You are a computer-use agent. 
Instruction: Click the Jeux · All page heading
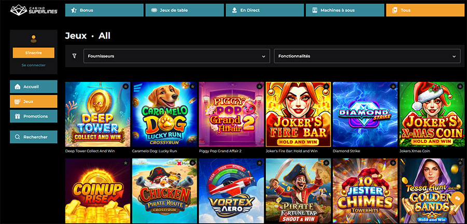(88, 36)
